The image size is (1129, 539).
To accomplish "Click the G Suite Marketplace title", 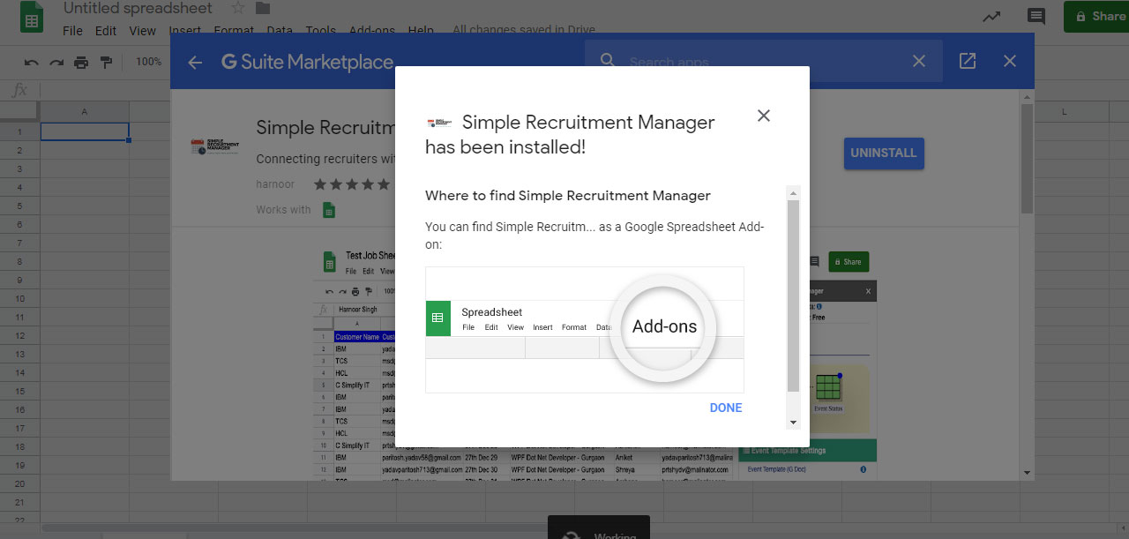I will tap(307, 62).
